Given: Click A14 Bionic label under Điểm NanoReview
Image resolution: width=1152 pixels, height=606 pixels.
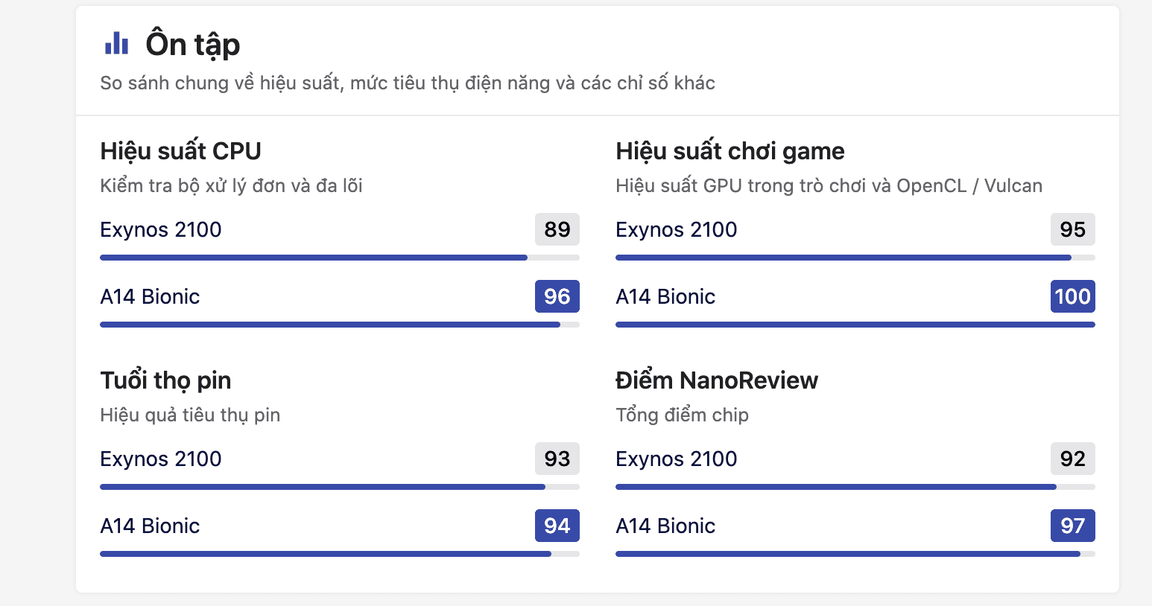Looking at the screenshot, I should [665, 526].
